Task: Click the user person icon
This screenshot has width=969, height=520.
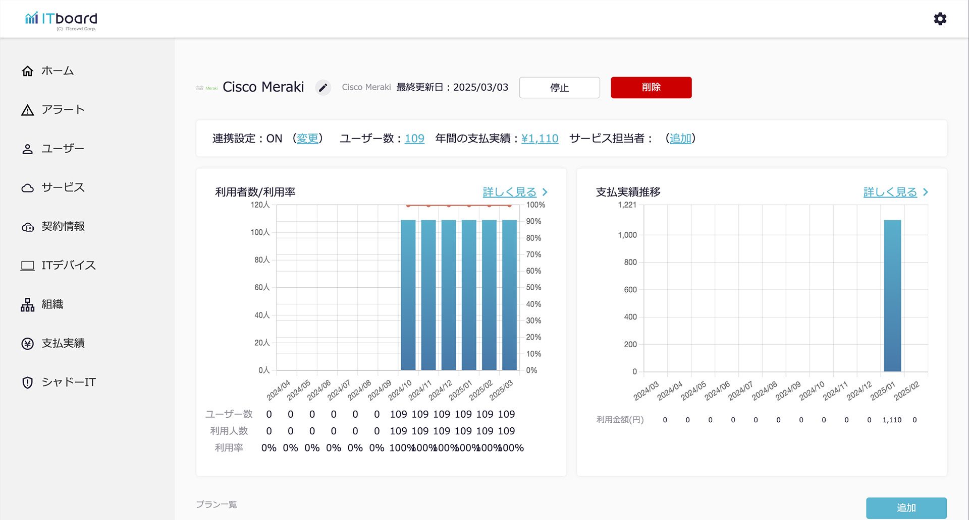Action: (x=28, y=149)
